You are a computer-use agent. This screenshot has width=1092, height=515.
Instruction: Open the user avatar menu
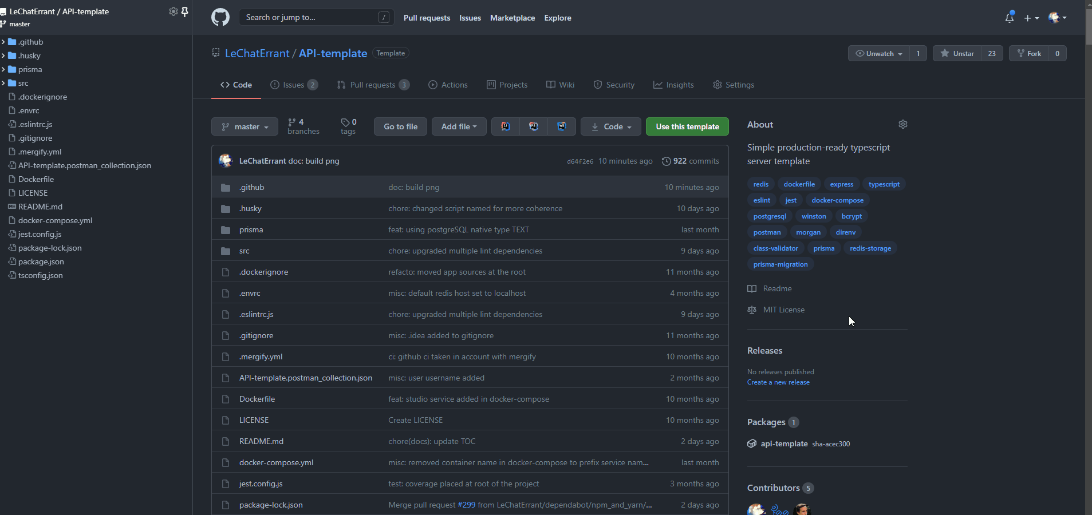(1058, 18)
